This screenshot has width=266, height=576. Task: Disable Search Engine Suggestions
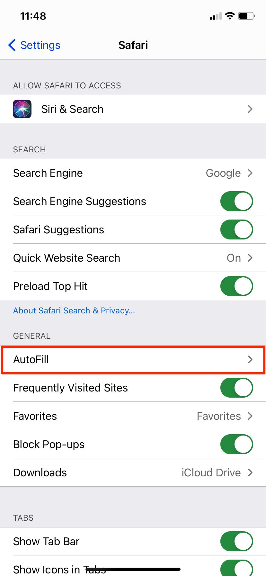pyautogui.click(x=236, y=201)
